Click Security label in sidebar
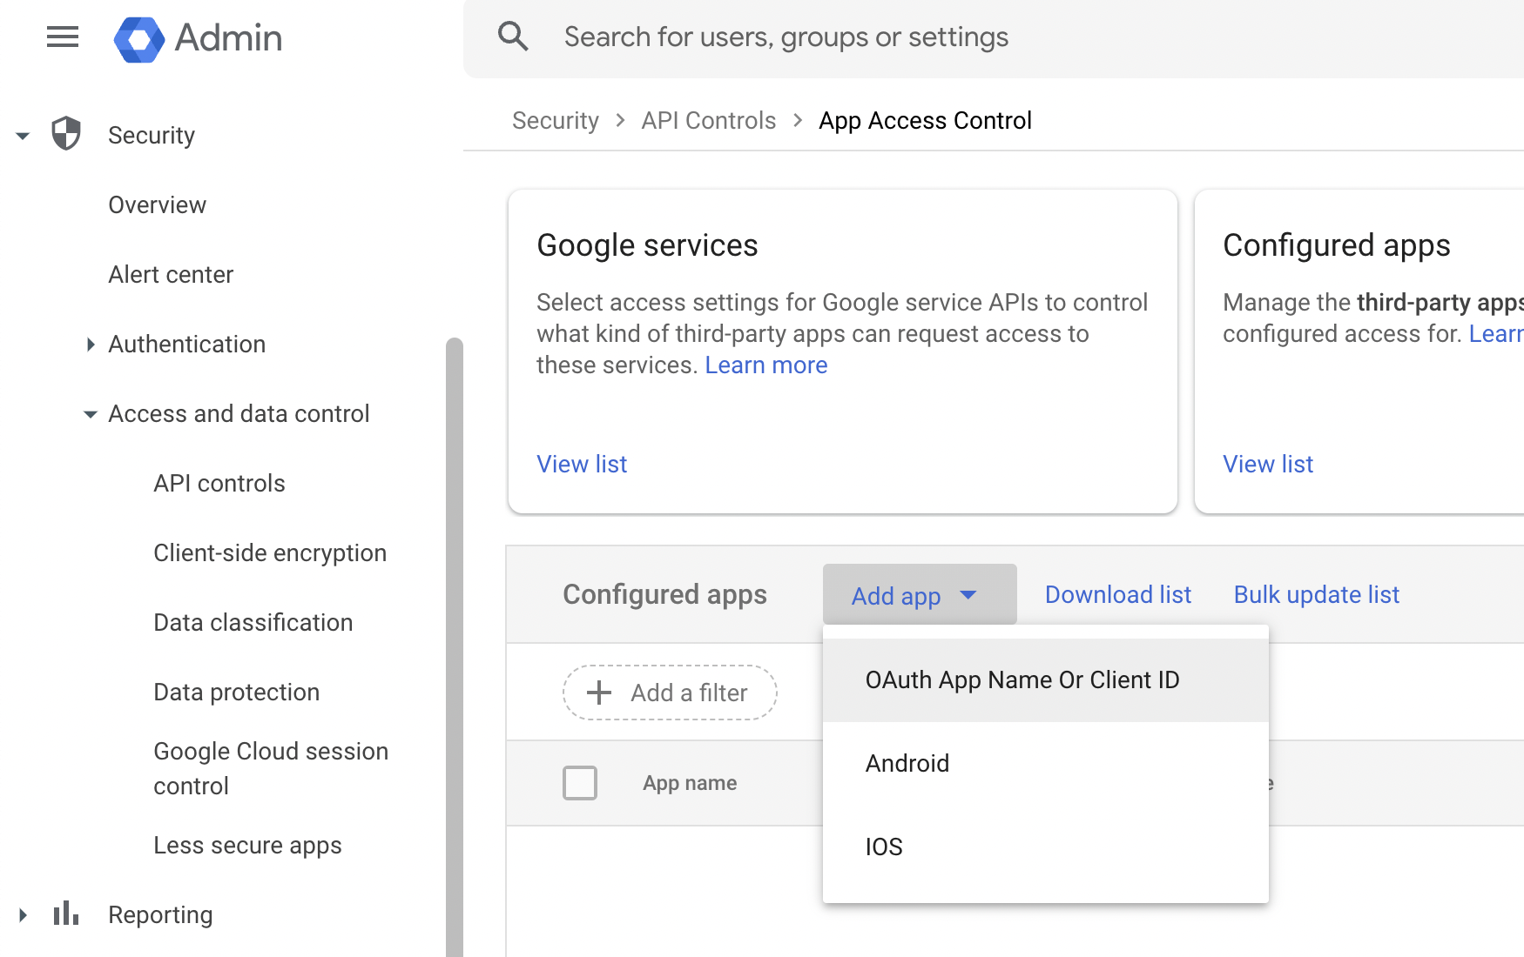Image resolution: width=1524 pixels, height=957 pixels. pyautogui.click(x=152, y=136)
